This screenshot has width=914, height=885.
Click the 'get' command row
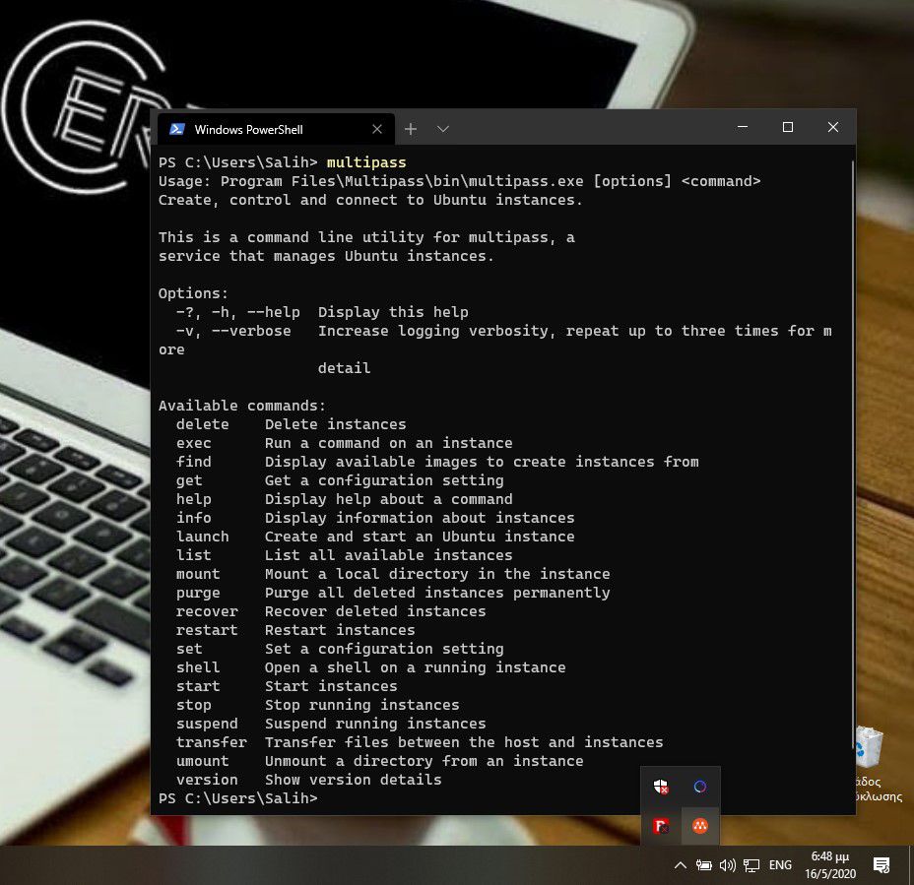pyautogui.click(x=340, y=480)
